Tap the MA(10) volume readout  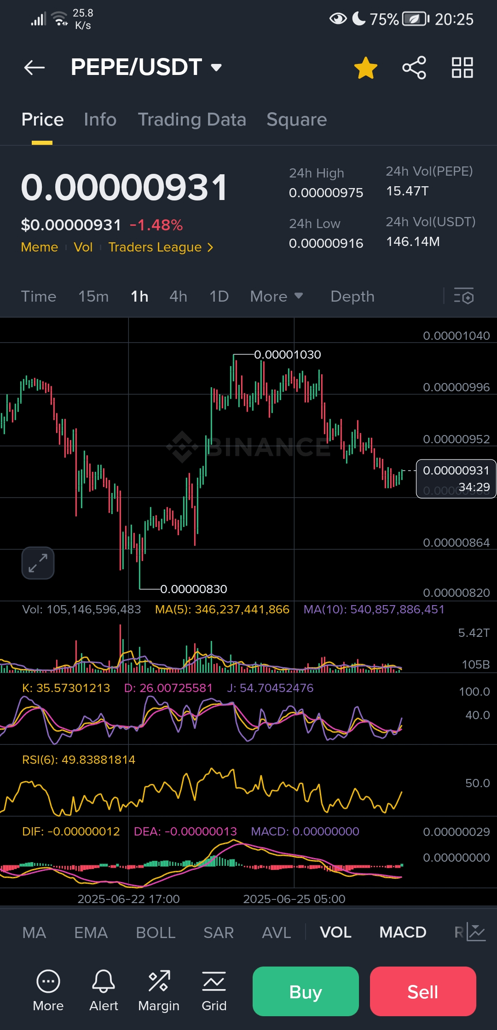coord(374,609)
